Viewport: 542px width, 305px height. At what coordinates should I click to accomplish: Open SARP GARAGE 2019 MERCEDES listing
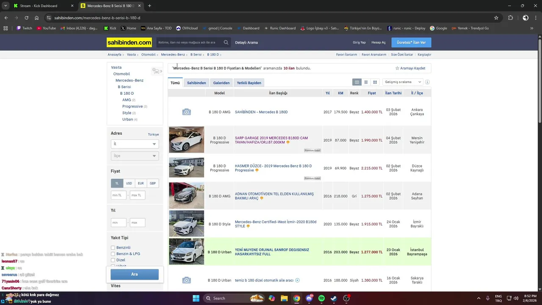(271, 140)
